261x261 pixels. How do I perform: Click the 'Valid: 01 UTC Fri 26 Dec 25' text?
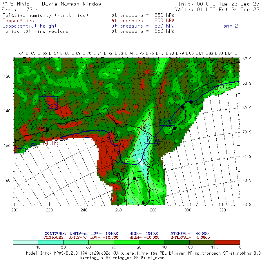coord(217,10)
